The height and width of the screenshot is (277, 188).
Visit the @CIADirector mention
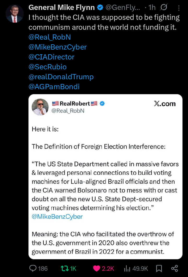pyautogui.click(x=51, y=57)
